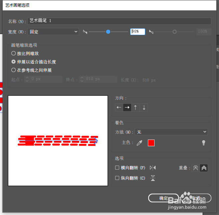Enable 纵向翻转 (C) checkbox
The height and width of the screenshot is (215, 219).
(117, 178)
